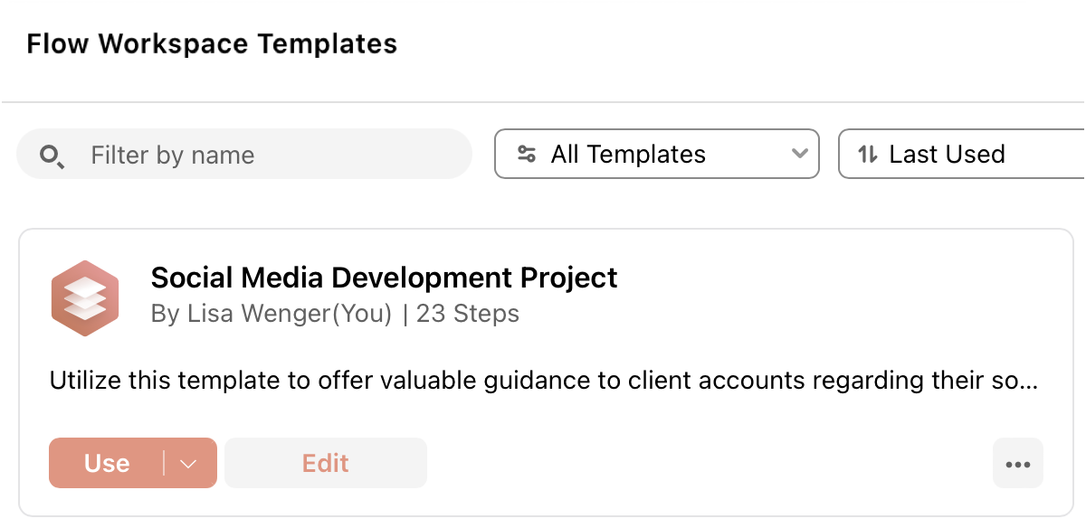Open the three-dot more options menu
Image resolution: width=1086 pixels, height=528 pixels.
click(x=1018, y=464)
